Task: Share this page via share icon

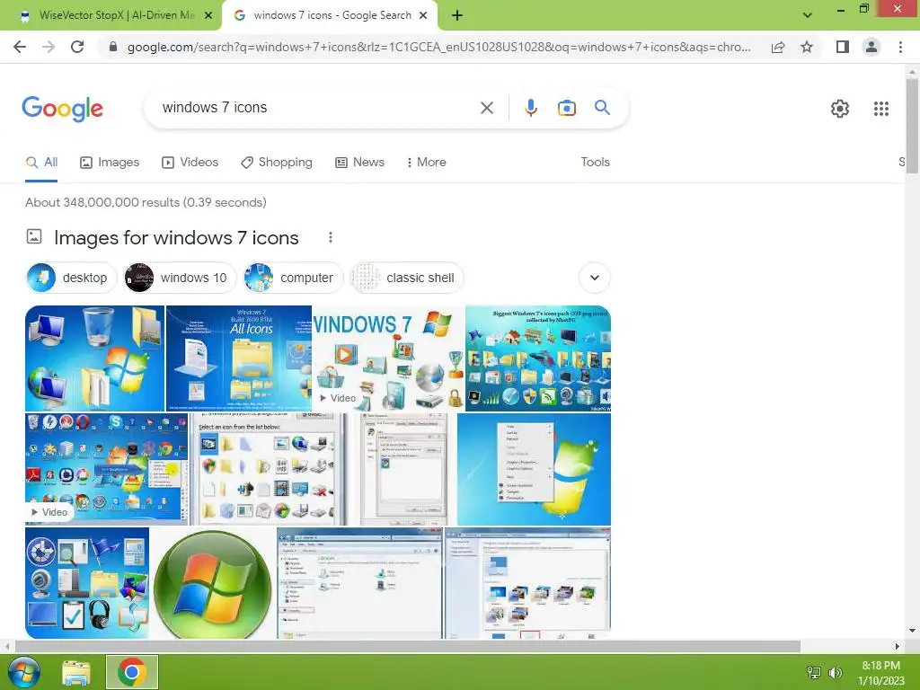Action: pyautogui.click(x=778, y=47)
